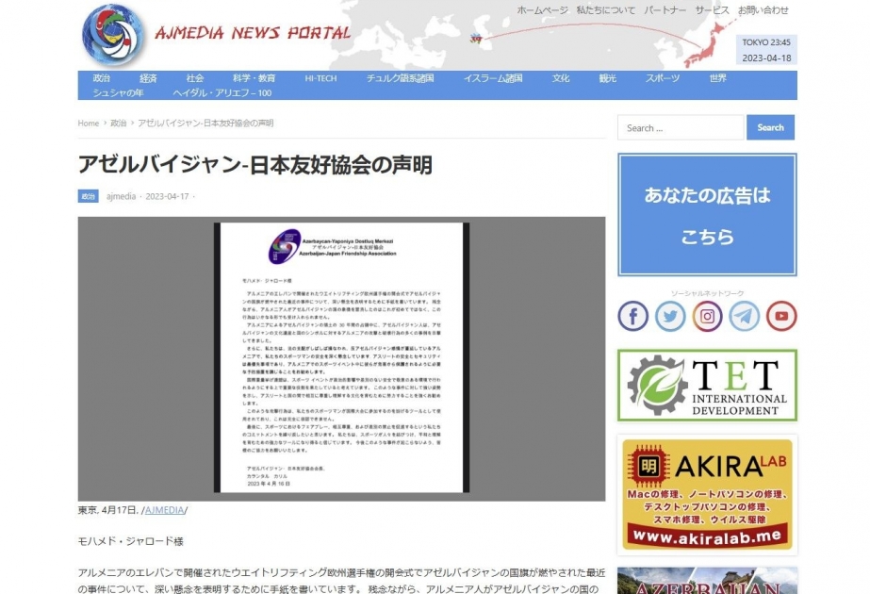This screenshot has width=870, height=594.
Task: Go to Home in breadcrumb
Action: point(89,124)
